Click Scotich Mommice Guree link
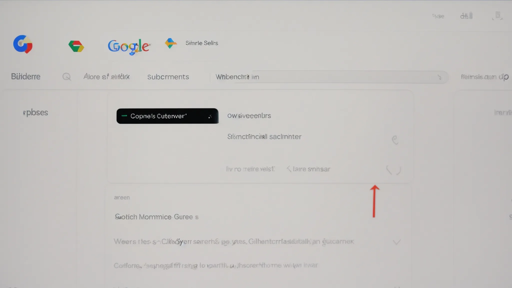 tap(156, 216)
